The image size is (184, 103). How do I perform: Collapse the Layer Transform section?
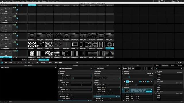click(x=95, y=96)
